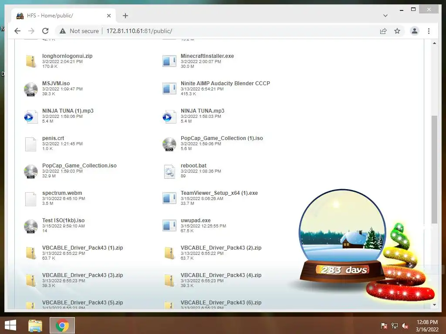This screenshot has height=334, width=446.
Task: Click the MinecraftInstaller.exe file icon
Action: click(x=169, y=61)
